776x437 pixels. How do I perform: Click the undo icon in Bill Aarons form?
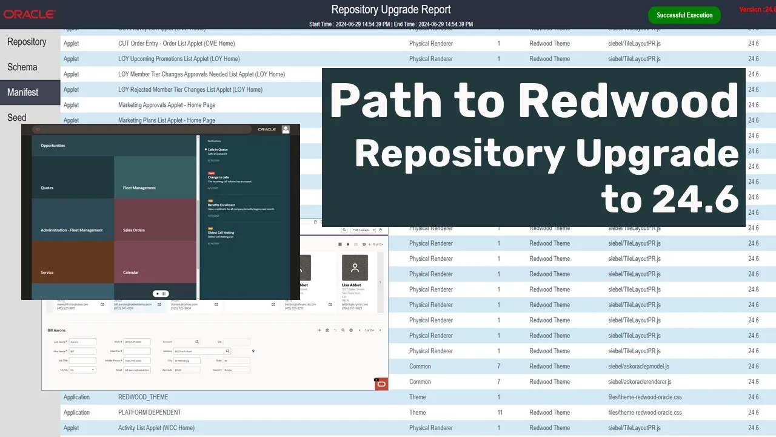335,330
